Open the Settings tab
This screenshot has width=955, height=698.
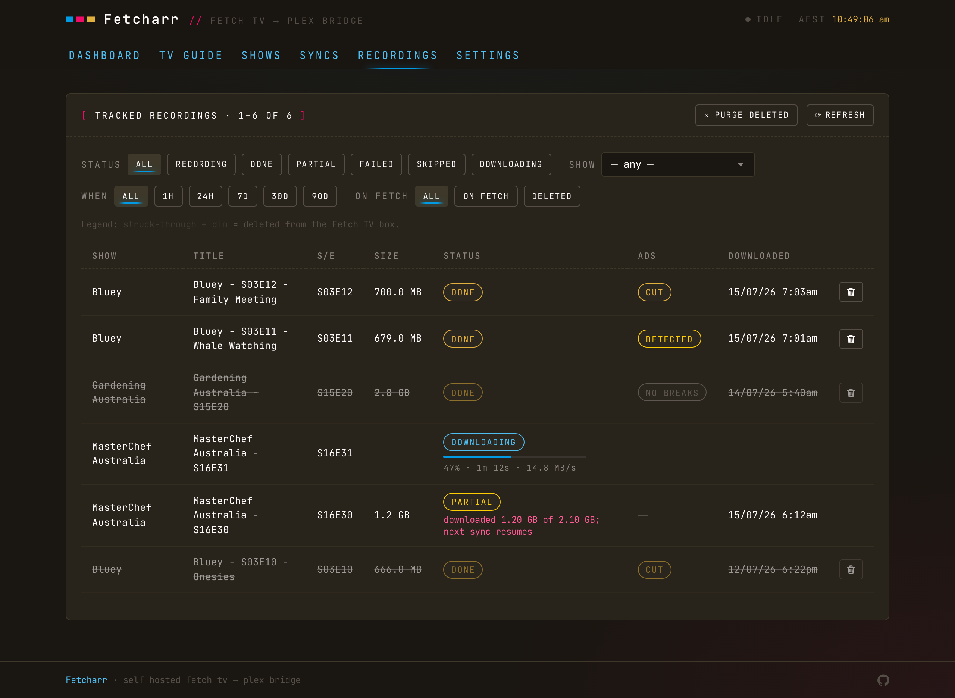coord(488,55)
